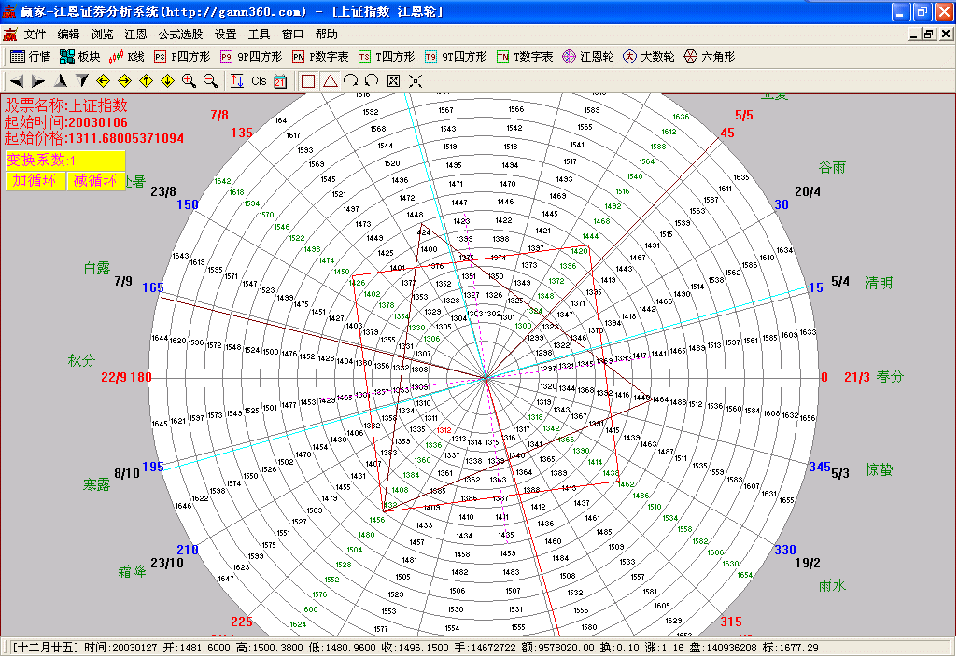
Task: Click the yellow left-arrow diamond icon
Action: coord(103,81)
